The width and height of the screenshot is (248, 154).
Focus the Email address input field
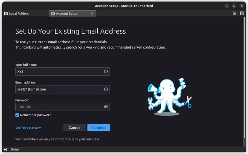(x=63, y=89)
